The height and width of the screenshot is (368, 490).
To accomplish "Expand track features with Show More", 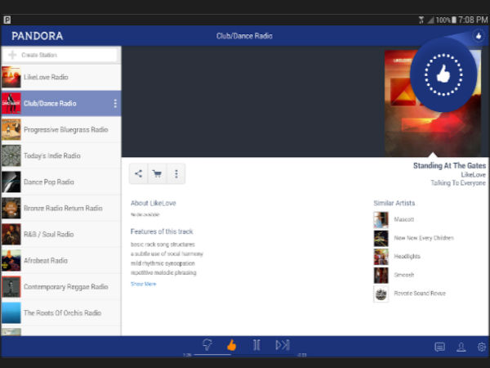I will [x=143, y=284].
